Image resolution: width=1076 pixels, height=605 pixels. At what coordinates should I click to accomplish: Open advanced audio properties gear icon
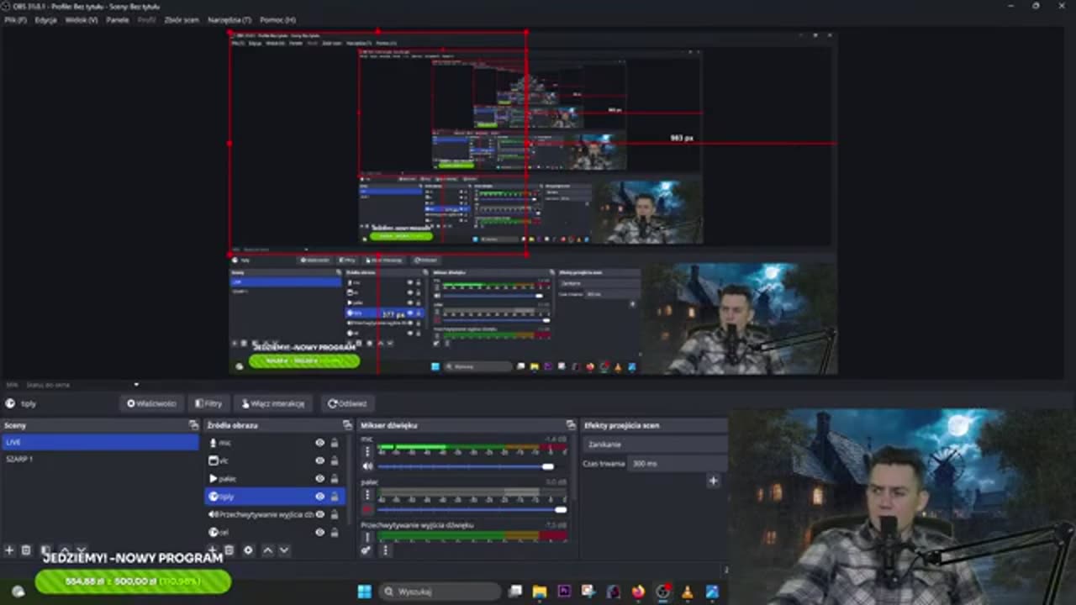pyautogui.click(x=367, y=550)
